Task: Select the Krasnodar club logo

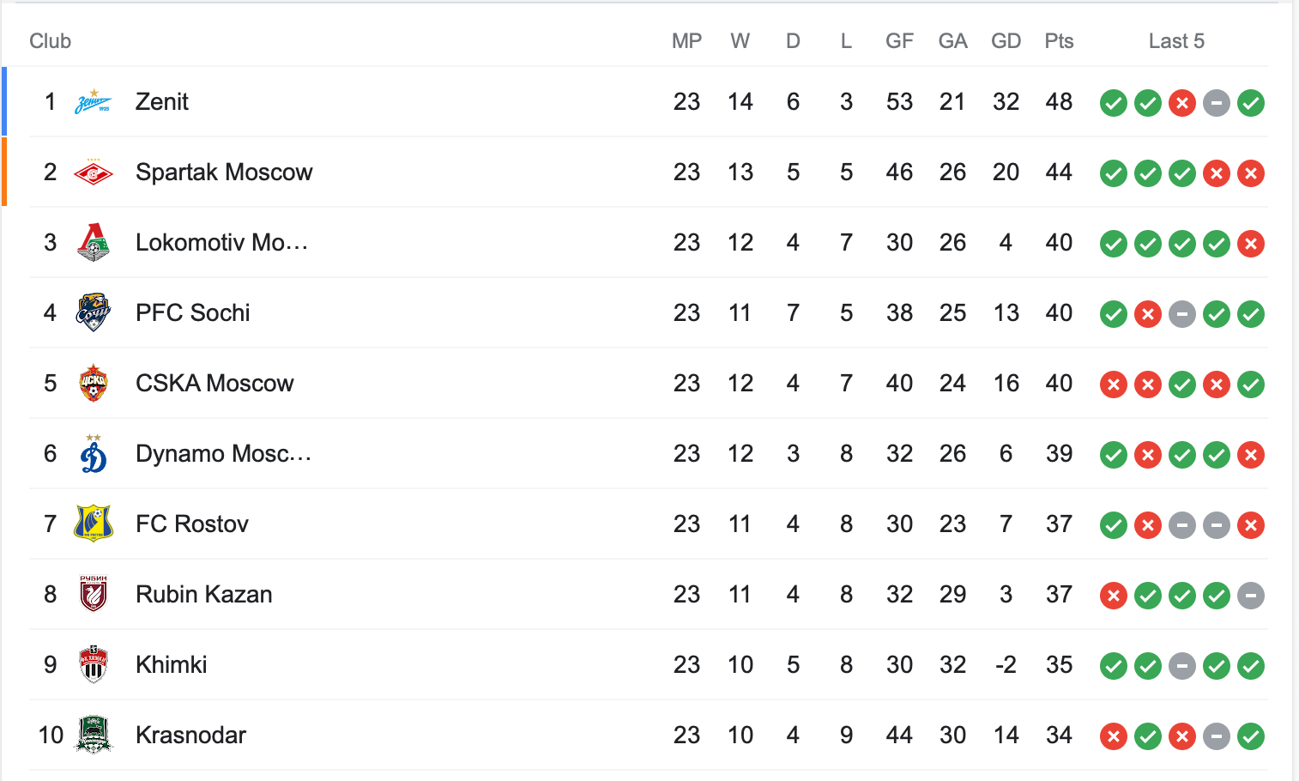Action: [94, 736]
